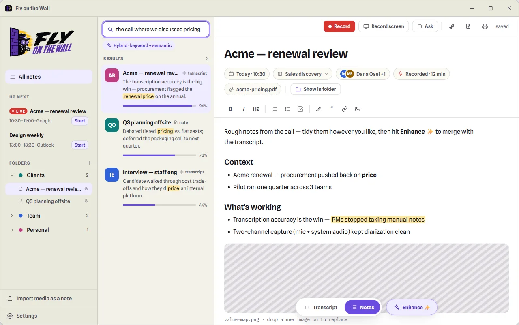Select the highlighter pen tool
519x325 pixels.
[x=319, y=109]
